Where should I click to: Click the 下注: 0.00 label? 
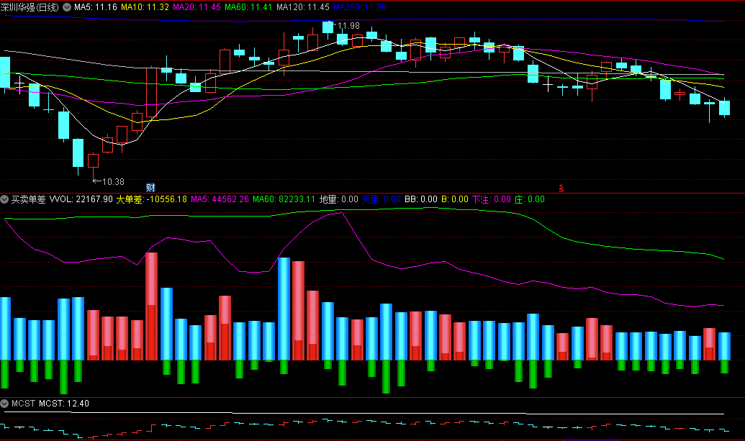pyautogui.click(x=492, y=199)
